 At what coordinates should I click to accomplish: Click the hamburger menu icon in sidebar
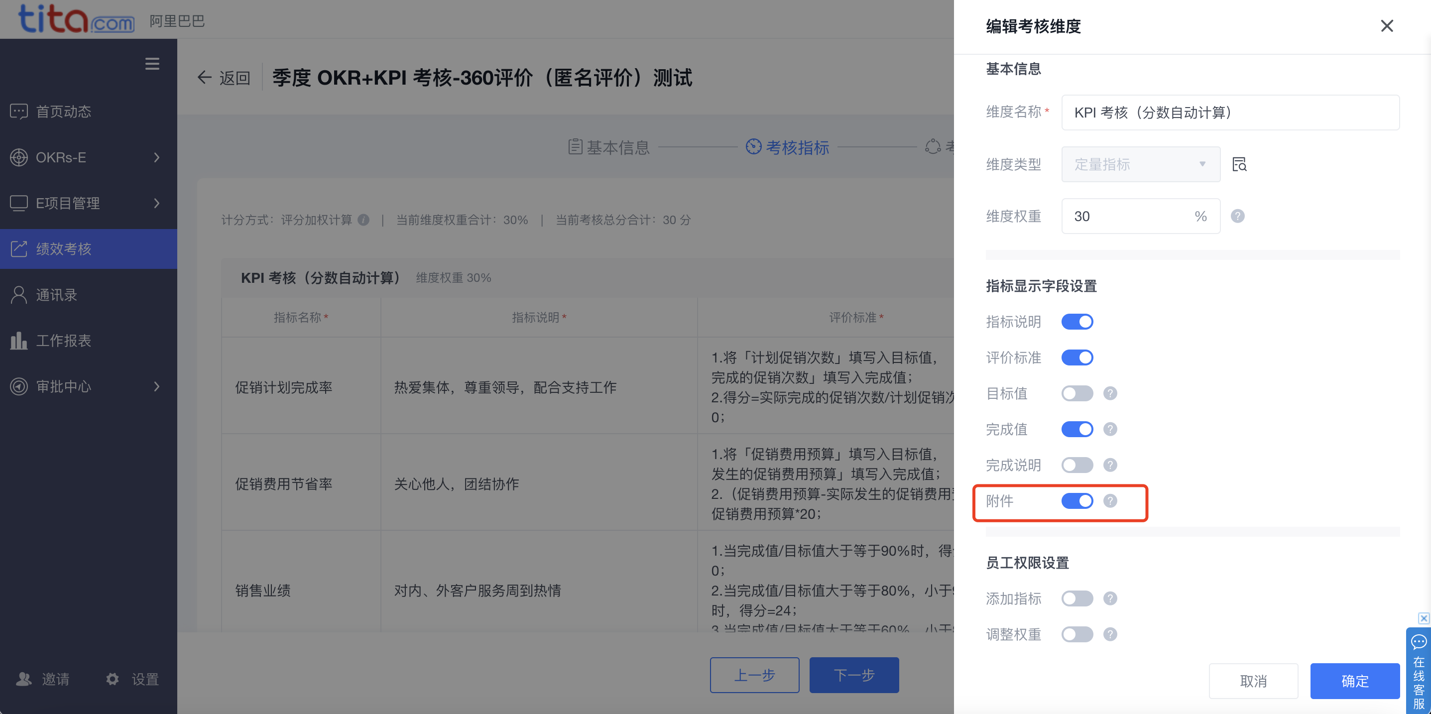(x=152, y=64)
